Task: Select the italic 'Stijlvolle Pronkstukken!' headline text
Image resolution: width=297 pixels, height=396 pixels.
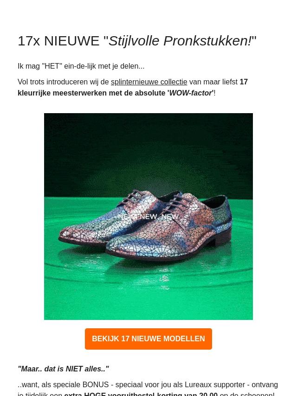Action: pyautogui.click(x=180, y=41)
